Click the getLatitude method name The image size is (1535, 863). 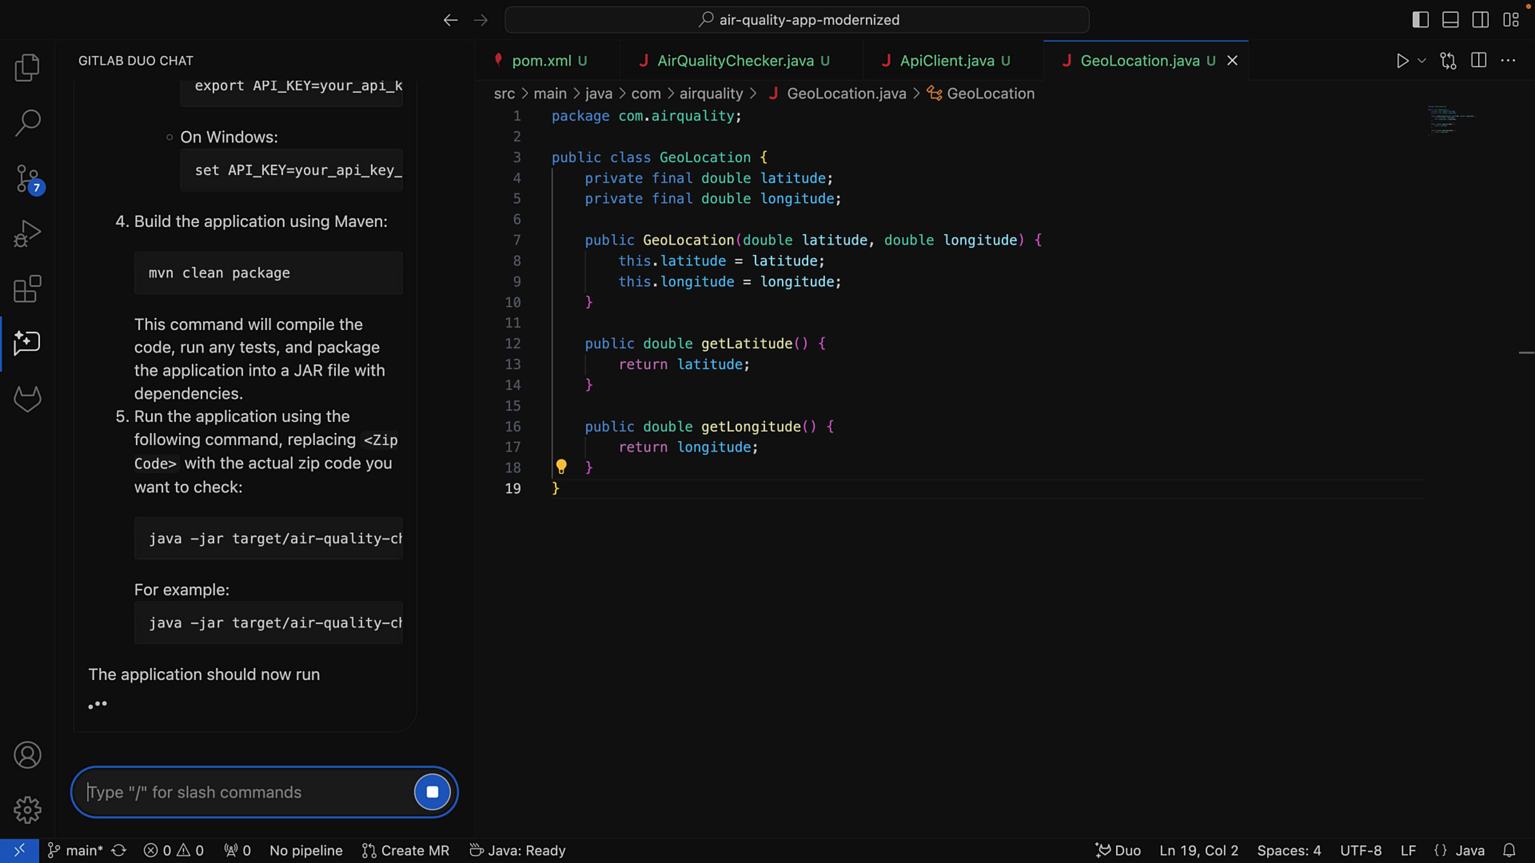click(747, 344)
